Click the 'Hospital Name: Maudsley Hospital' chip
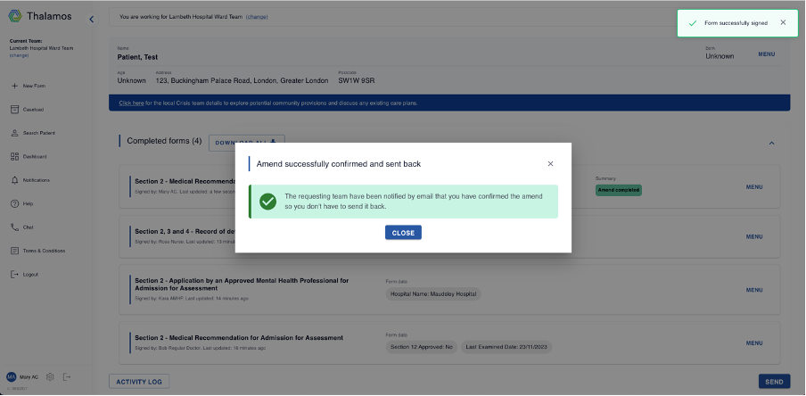 tap(433, 294)
